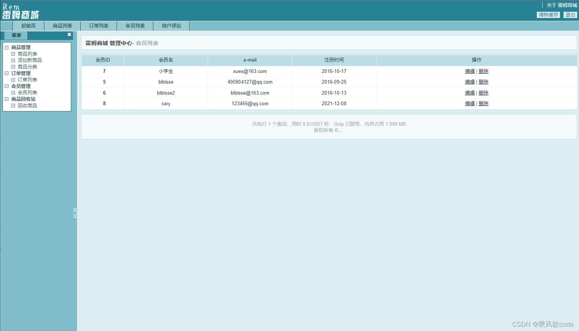Screen dimensions: 579x331
Task: Edit member cary via 编辑
Action: pos(470,104)
